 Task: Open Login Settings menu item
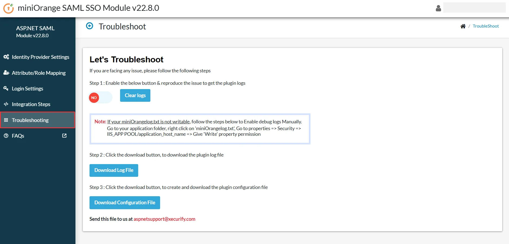38,89
